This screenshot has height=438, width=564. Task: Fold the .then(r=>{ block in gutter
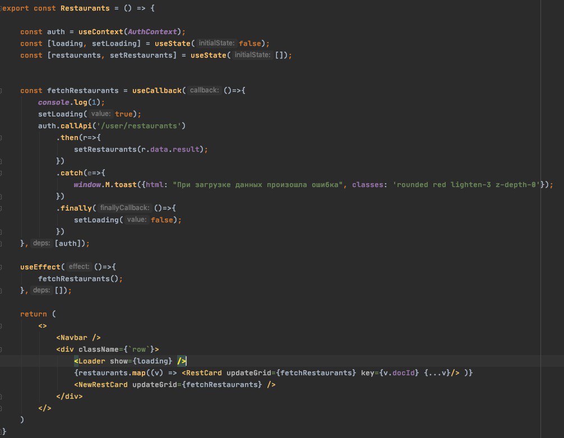1,138
